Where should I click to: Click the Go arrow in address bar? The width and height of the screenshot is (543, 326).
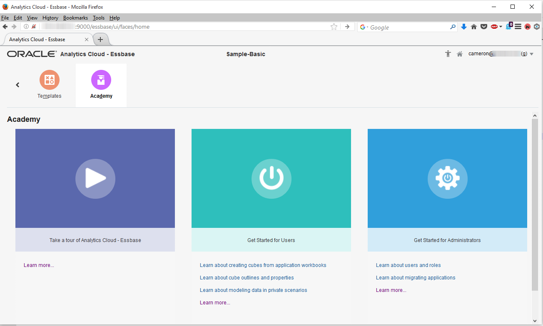click(347, 27)
